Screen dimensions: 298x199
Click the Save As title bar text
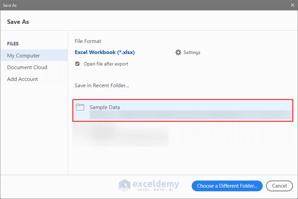pos(11,5)
